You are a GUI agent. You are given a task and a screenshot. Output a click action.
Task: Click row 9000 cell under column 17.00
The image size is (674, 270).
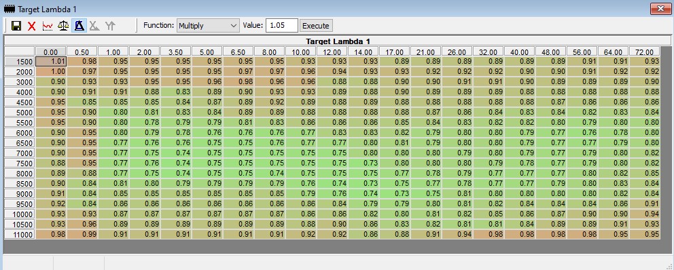point(394,193)
